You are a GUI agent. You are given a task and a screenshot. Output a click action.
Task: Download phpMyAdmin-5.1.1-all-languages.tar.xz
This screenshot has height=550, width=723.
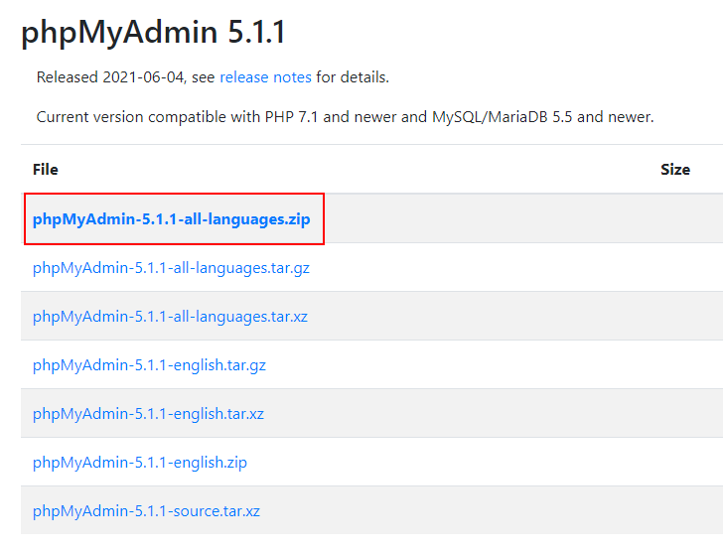point(170,317)
